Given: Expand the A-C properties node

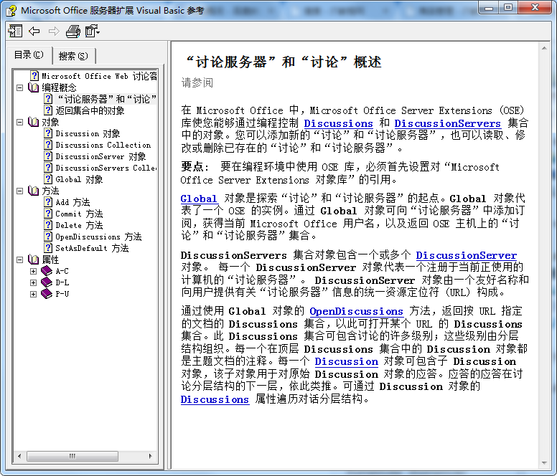Looking at the screenshot, I should (x=33, y=271).
